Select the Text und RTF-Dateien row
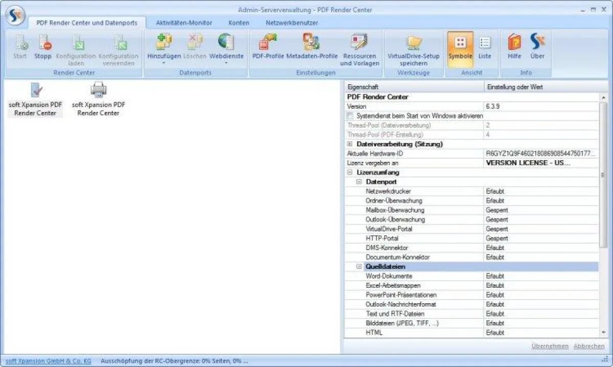Image resolution: width=613 pixels, height=367 pixels. click(x=471, y=314)
